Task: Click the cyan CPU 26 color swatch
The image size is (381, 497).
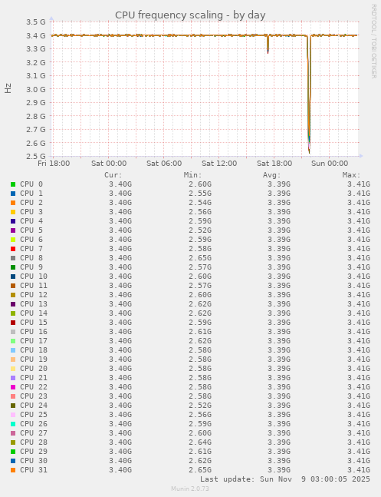Action: 13,424
